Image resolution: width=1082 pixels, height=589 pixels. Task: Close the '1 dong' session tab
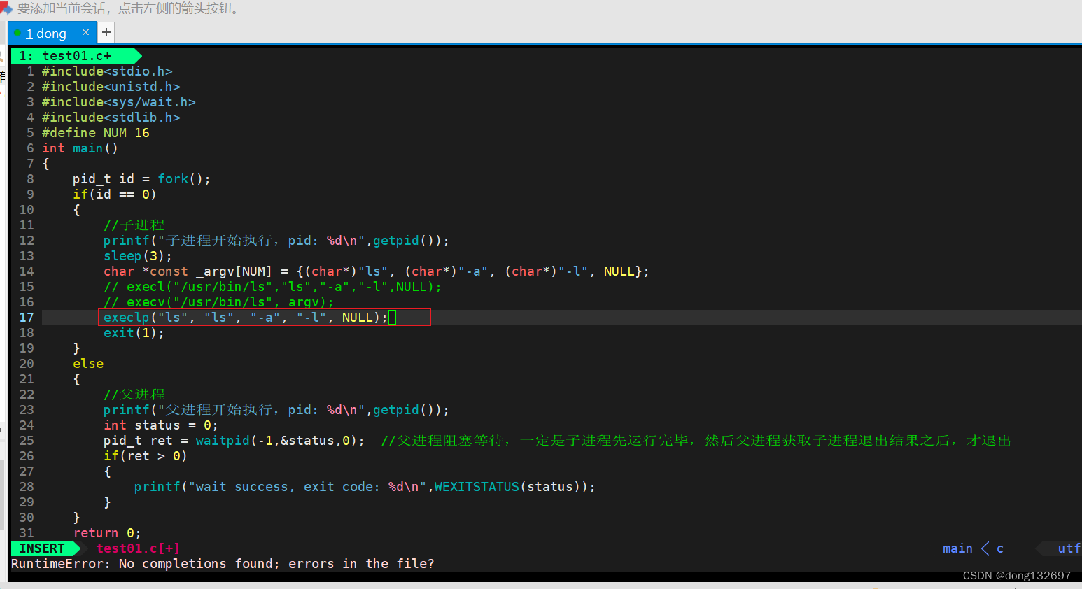[85, 32]
